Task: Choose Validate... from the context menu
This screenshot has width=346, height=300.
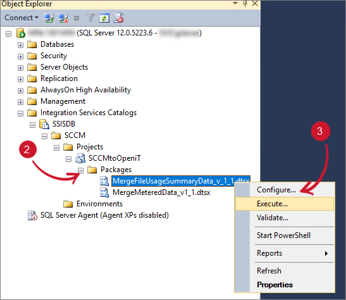Action: pos(285,218)
